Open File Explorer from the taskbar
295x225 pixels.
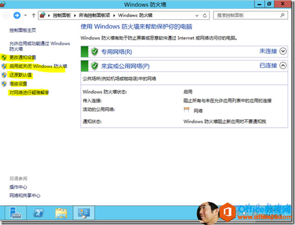tap(61, 213)
